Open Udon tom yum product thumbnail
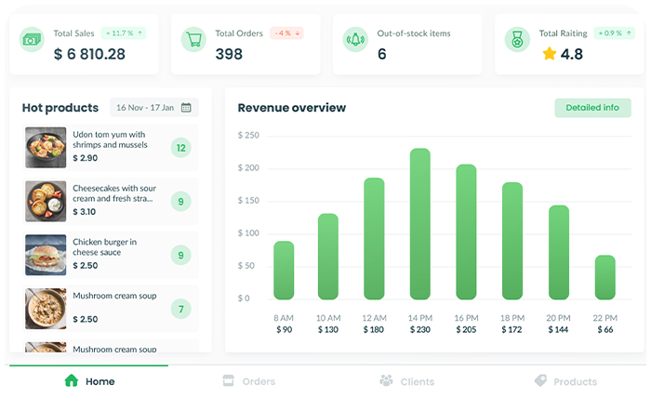Screen dimensions: 651x398 tap(46, 147)
